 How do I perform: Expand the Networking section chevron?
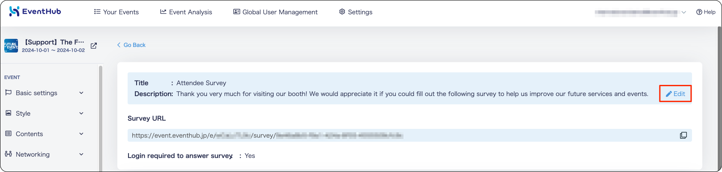point(81,154)
